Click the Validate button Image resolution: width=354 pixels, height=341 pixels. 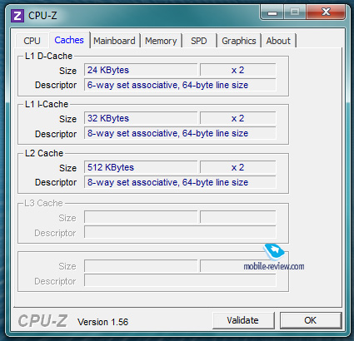click(243, 320)
